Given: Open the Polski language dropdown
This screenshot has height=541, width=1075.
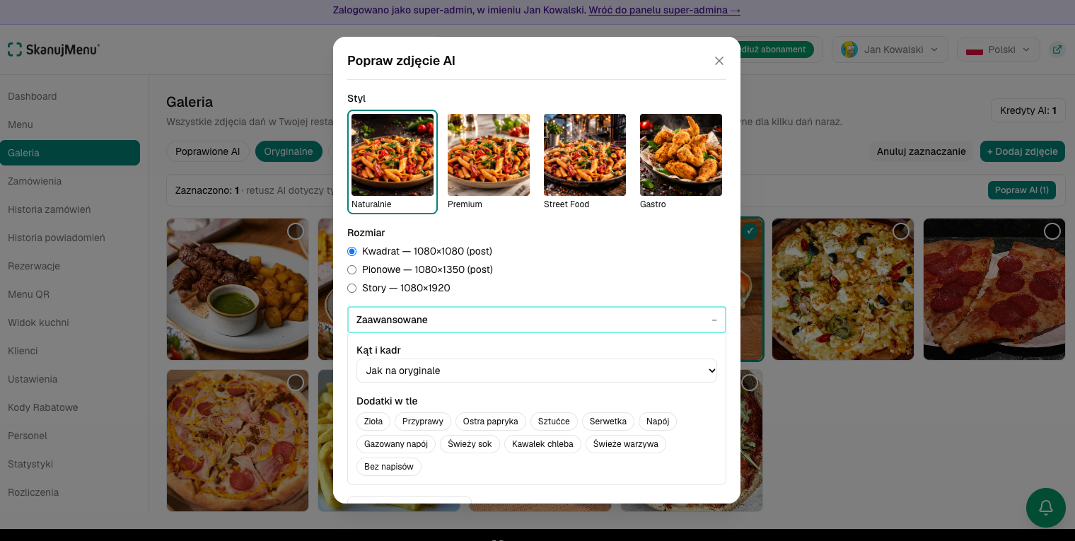Looking at the screenshot, I should [x=999, y=50].
